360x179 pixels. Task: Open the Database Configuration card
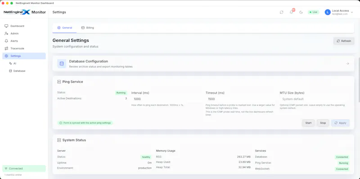tap(203, 64)
